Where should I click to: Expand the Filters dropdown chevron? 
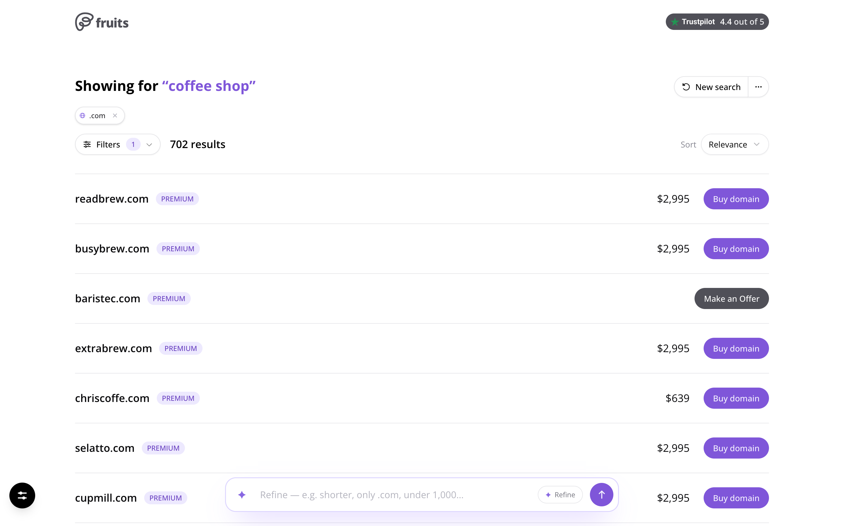149,144
